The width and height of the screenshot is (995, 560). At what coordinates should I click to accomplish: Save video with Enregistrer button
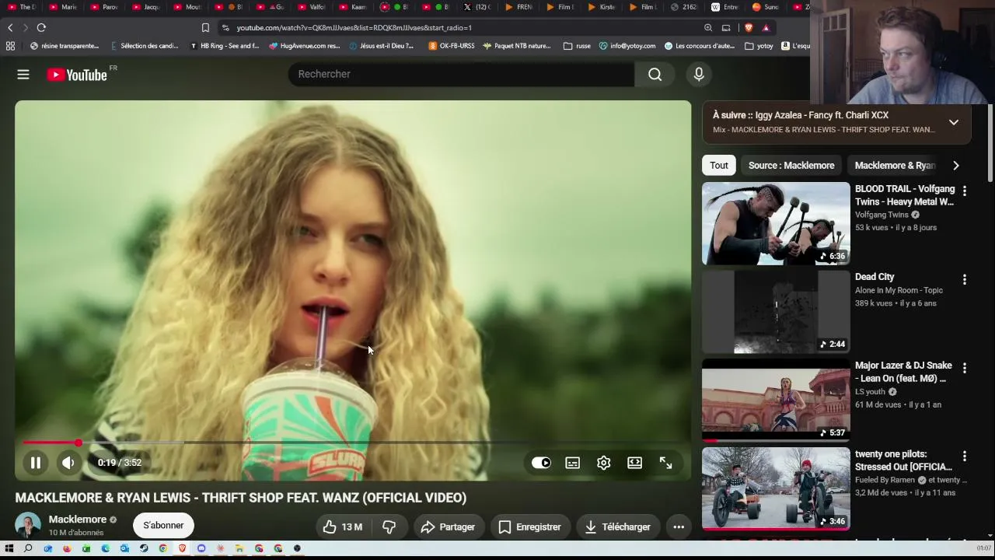[x=529, y=527]
